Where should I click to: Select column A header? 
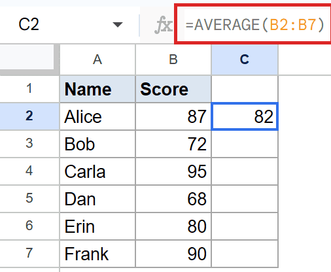pos(97,59)
